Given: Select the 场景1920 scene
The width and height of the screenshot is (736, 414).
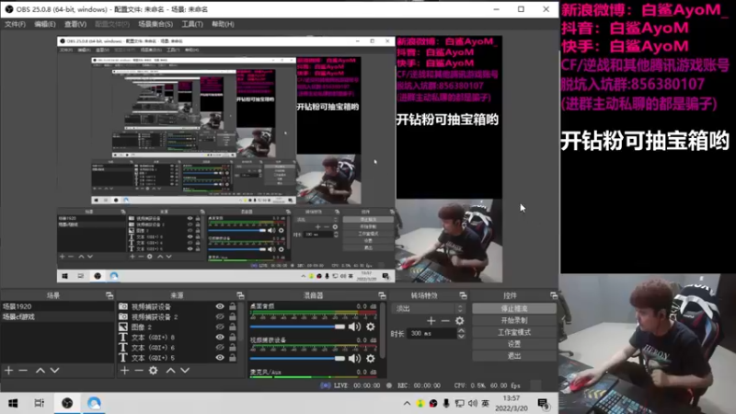Looking at the screenshot, I should click(x=57, y=306).
